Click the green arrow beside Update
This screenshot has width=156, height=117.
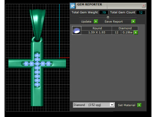click(96, 21)
